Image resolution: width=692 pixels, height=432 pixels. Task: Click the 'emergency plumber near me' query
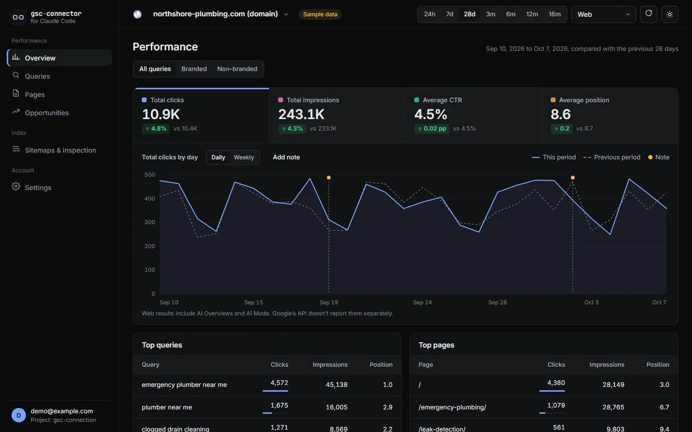184,385
